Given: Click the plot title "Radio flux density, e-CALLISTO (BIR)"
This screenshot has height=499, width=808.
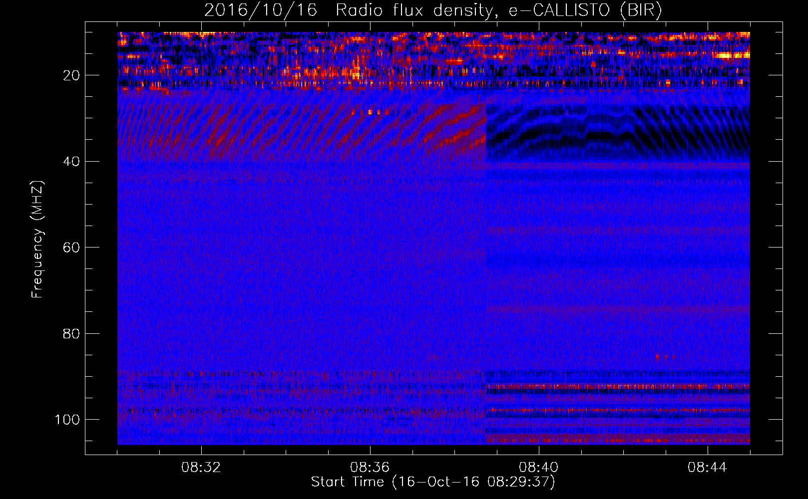Looking at the screenshot, I should 498,10.
